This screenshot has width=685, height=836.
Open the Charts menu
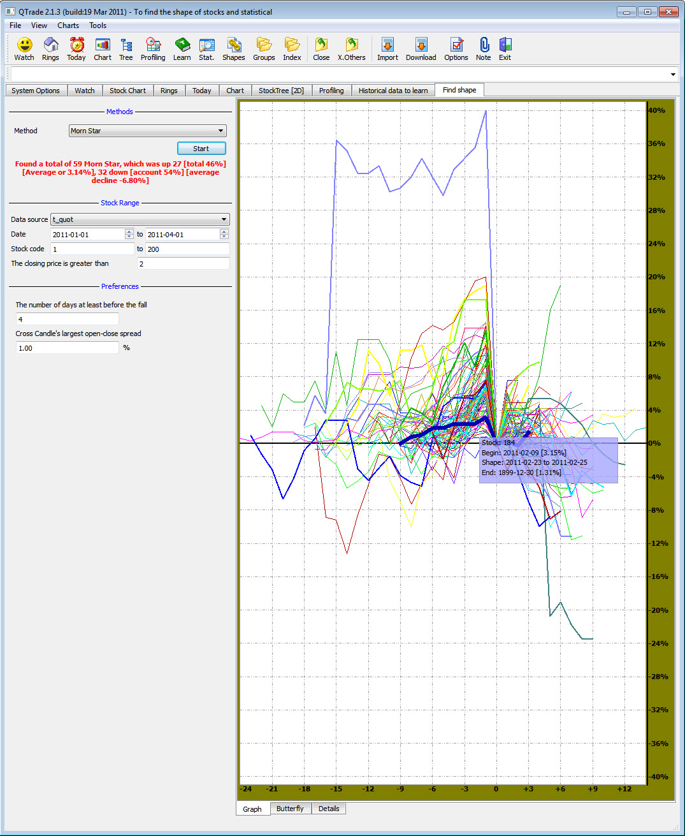(68, 26)
